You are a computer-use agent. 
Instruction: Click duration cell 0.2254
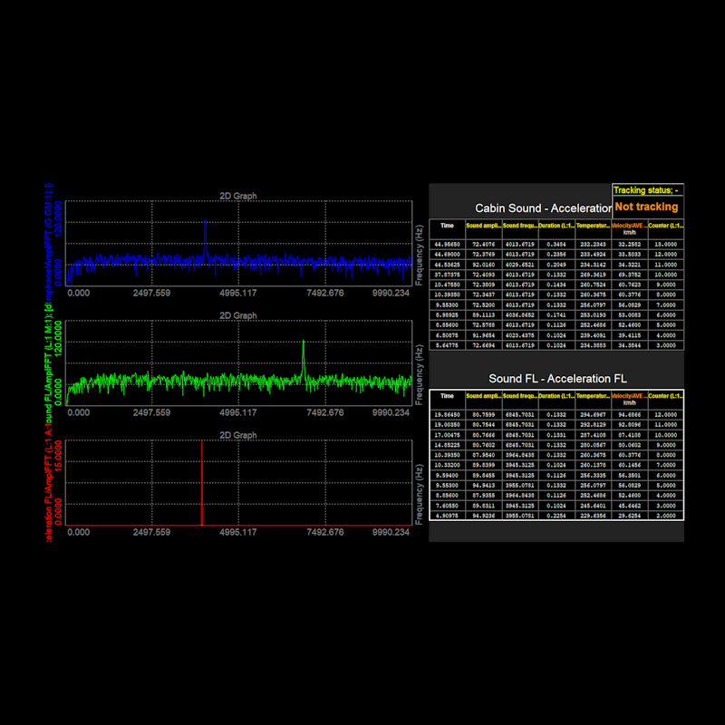point(556,516)
